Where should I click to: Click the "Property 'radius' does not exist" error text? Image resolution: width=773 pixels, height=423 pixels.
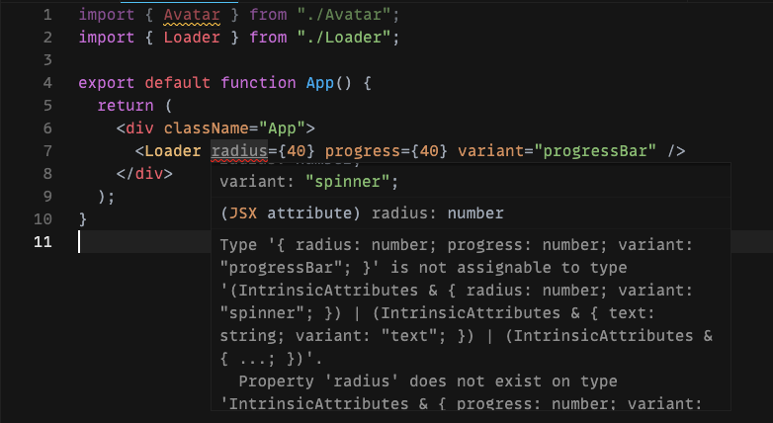click(x=428, y=381)
